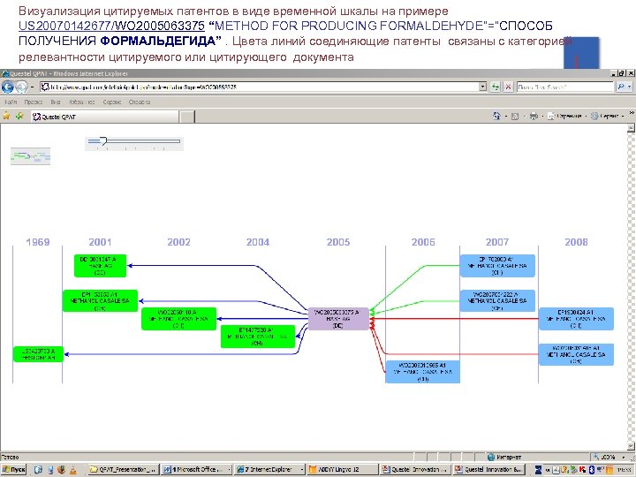
Task: Select the 2007 timeline year header
Action: (497, 242)
